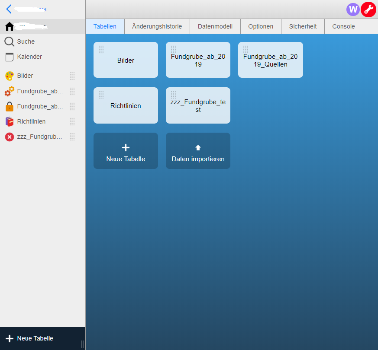
Task: Select Bilder palette icon in sidebar
Action: point(10,76)
